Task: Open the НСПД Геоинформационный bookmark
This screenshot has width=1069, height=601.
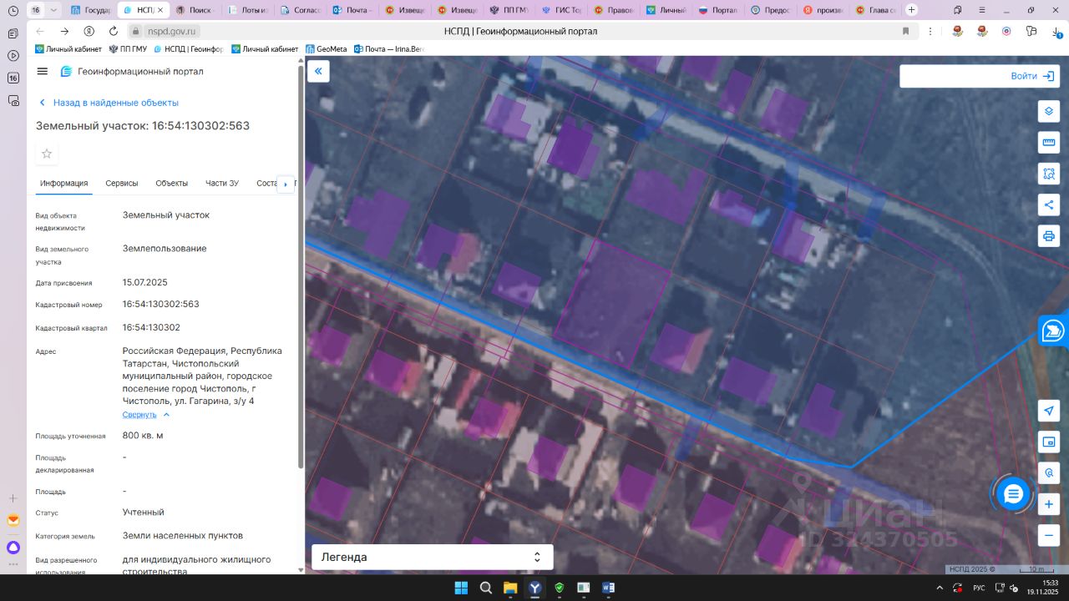Action: click(x=189, y=49)
